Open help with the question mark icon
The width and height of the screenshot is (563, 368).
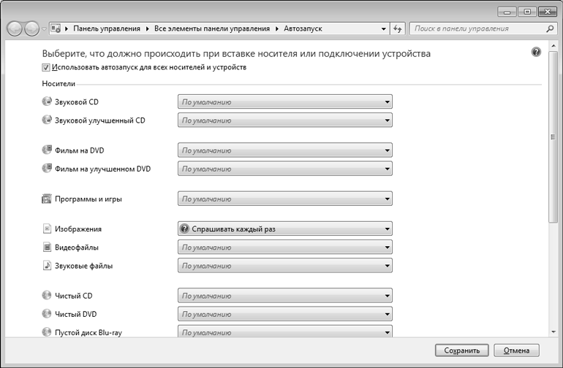coord(536,52)
